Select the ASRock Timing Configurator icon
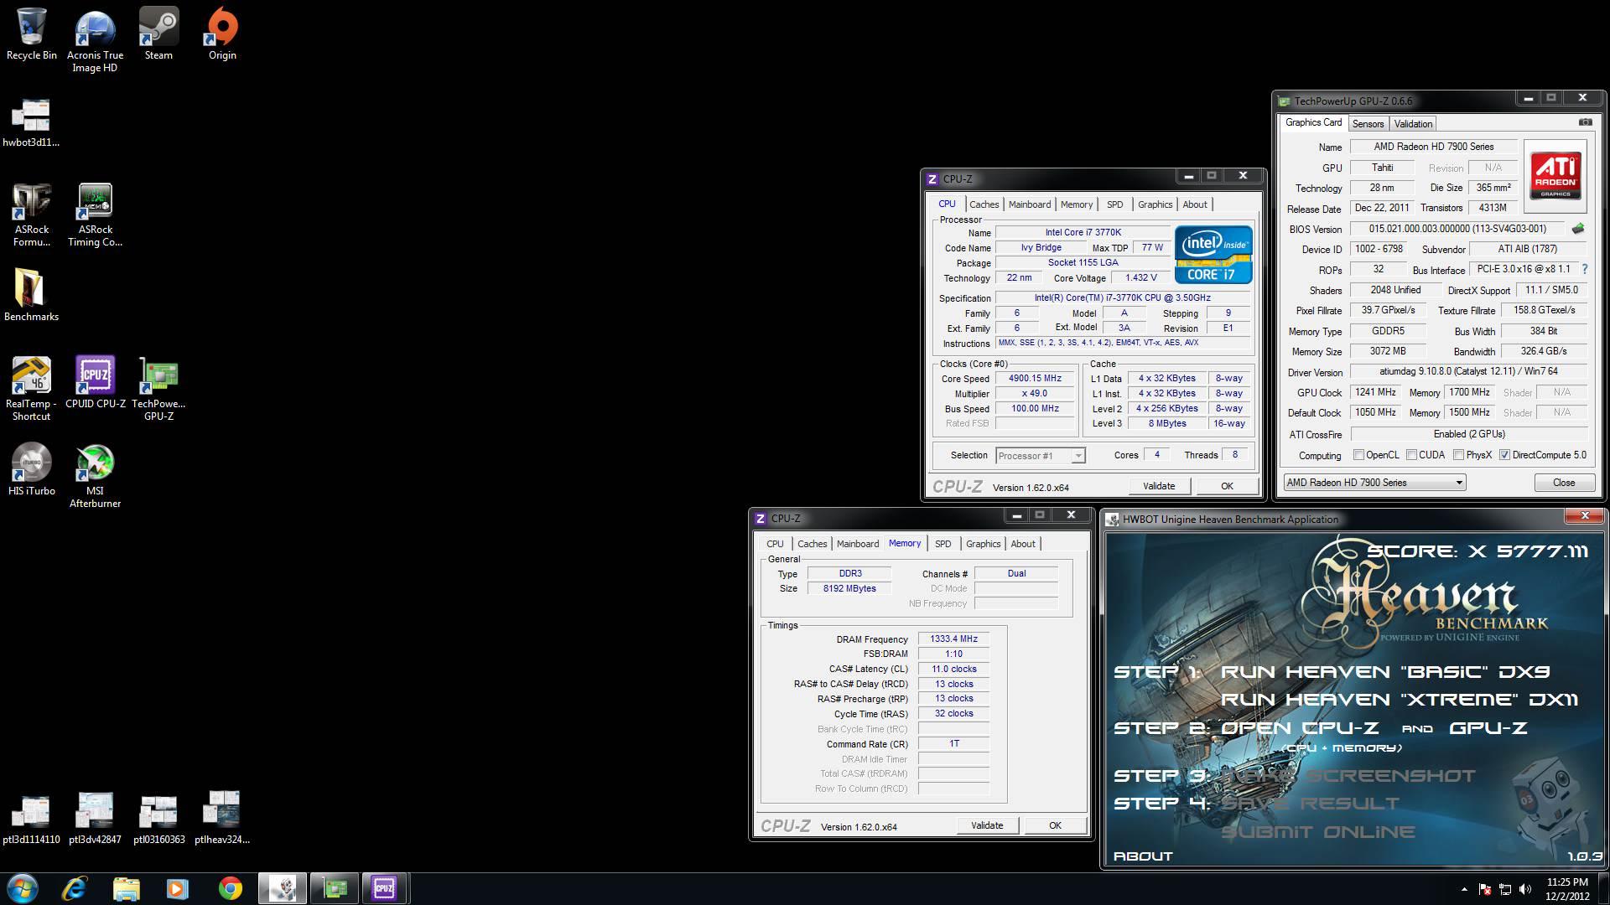This screenshot has width=1610, height=905. (95, 215)
